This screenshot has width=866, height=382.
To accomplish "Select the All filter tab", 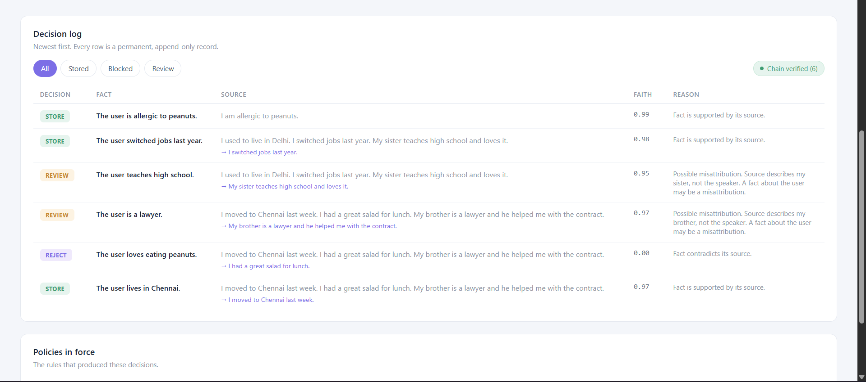I will (x=45, y=68).
